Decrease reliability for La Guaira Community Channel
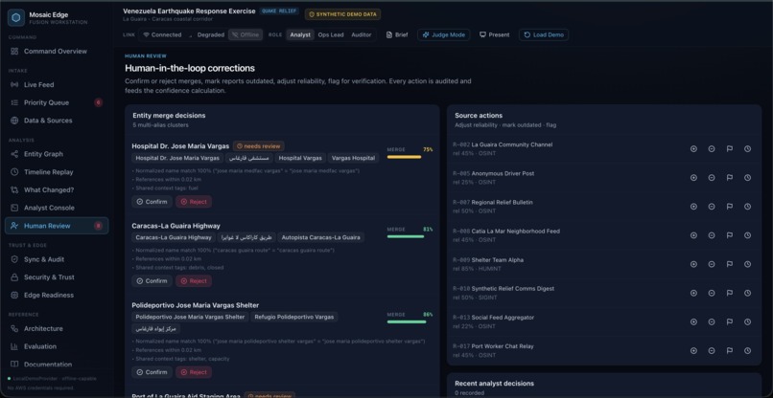This screenshot has height=398, width=773. pos(712,148)
